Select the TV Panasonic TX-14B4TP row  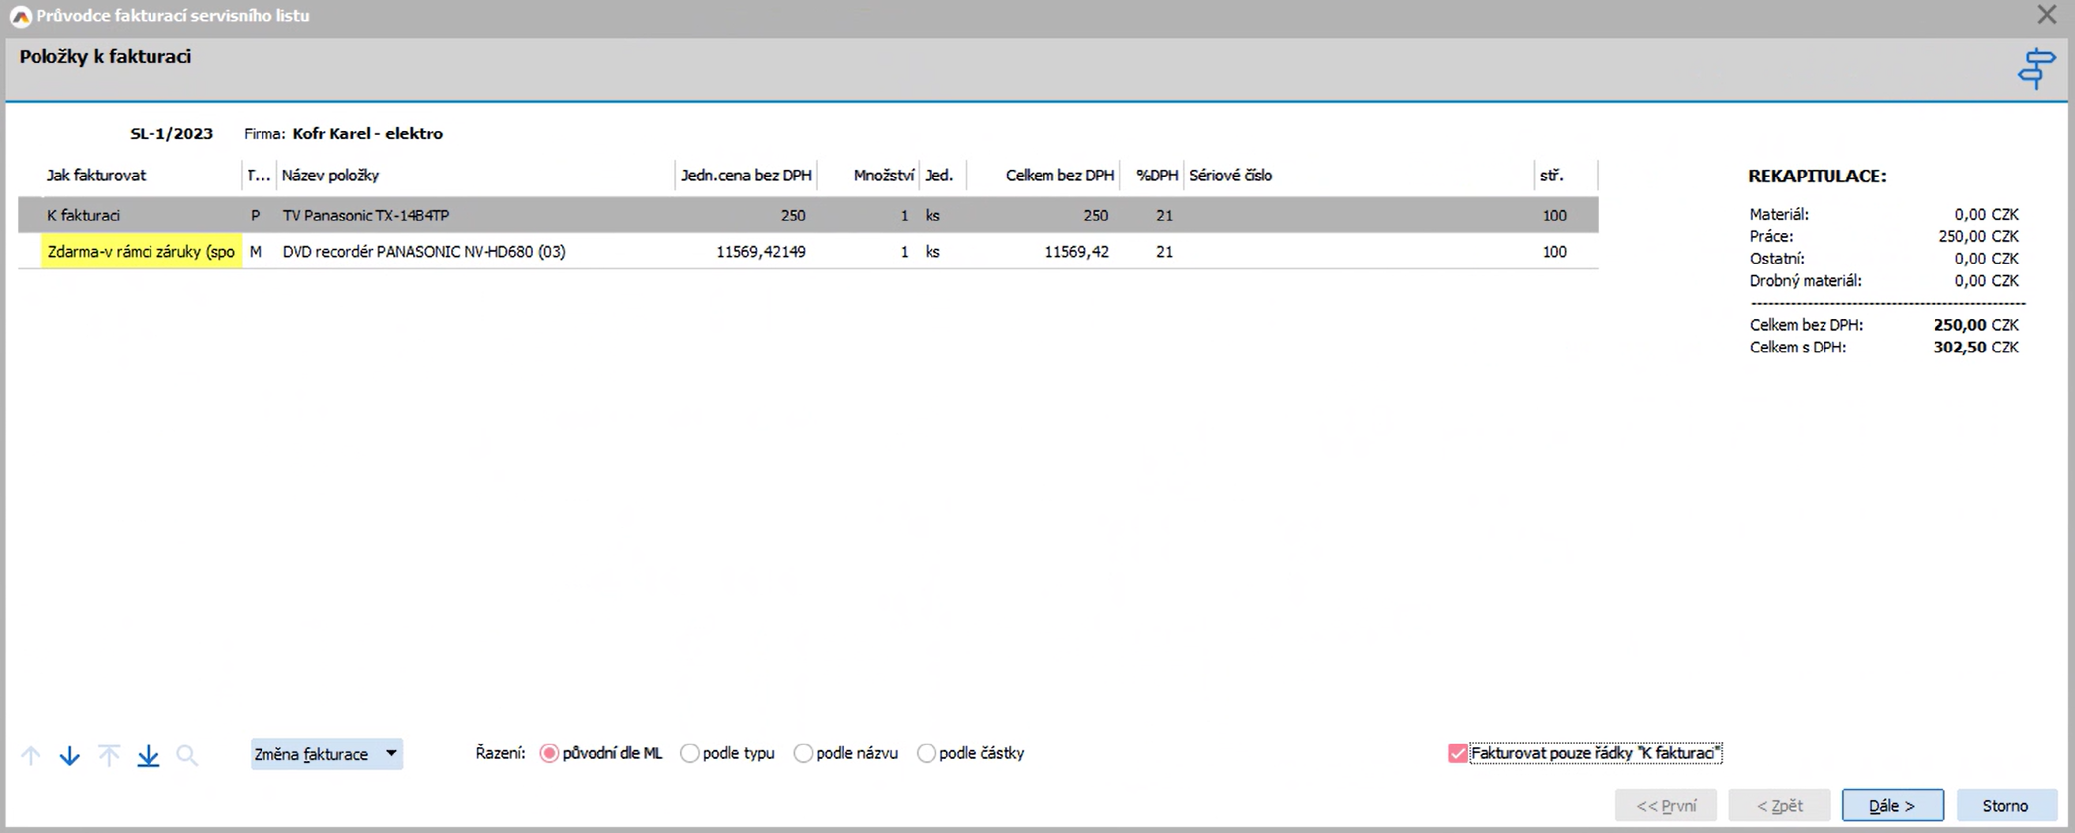(x=366, y=215)
